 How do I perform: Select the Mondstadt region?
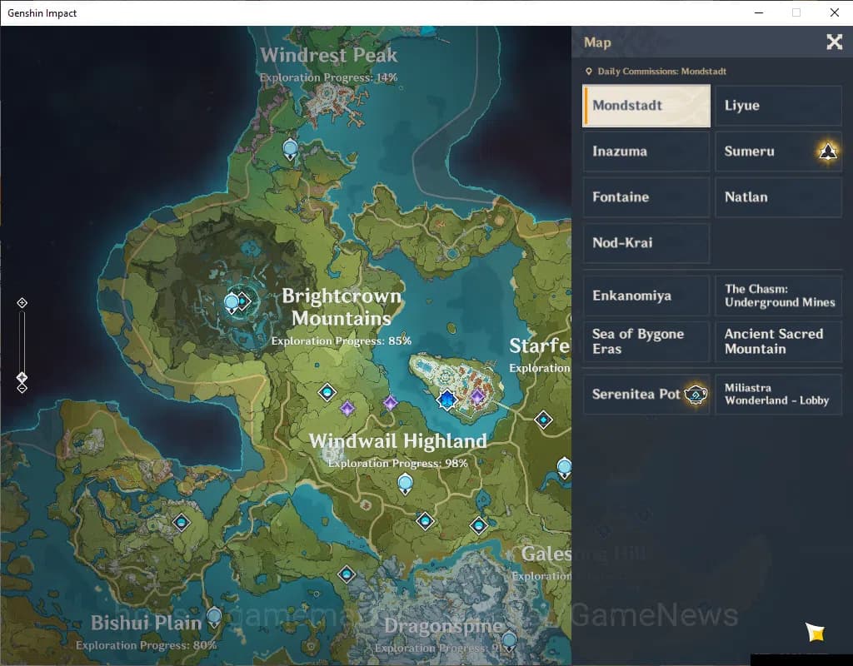point(646,106)
